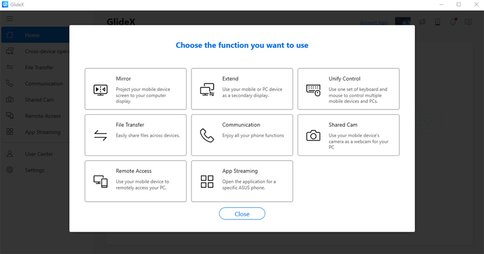Open the notifications bell icon
This screenshot has width=484, height=254.
coord(453,22)
